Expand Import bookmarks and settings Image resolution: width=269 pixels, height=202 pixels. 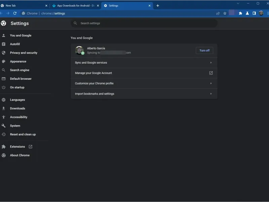click(x=144, y=94)
